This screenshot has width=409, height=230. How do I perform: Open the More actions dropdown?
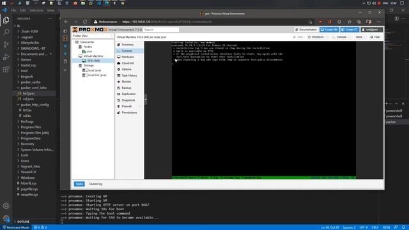(x=360, y=37)
